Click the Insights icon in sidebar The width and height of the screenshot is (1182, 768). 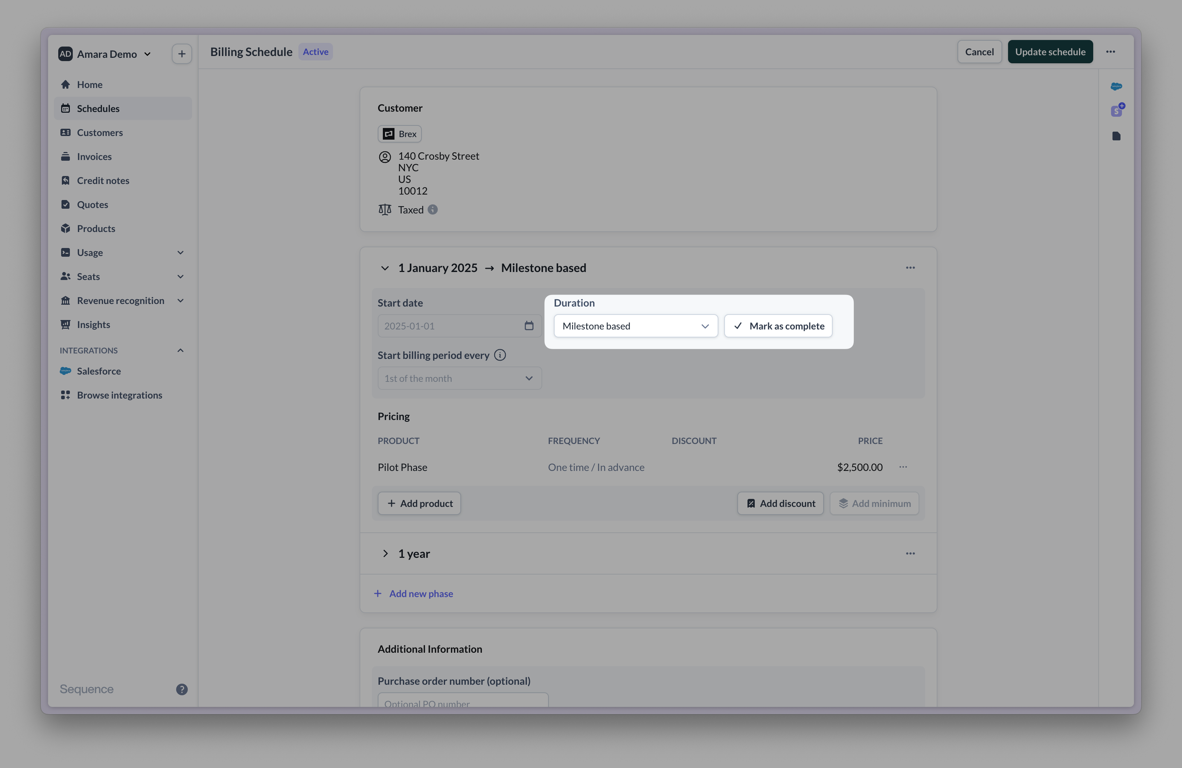(65, 324)
